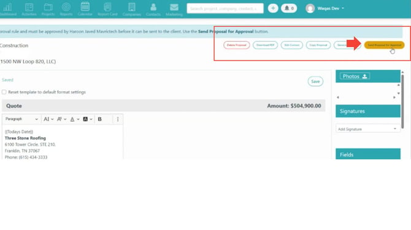Open the Add Signature dropdown

coord(367,129)
